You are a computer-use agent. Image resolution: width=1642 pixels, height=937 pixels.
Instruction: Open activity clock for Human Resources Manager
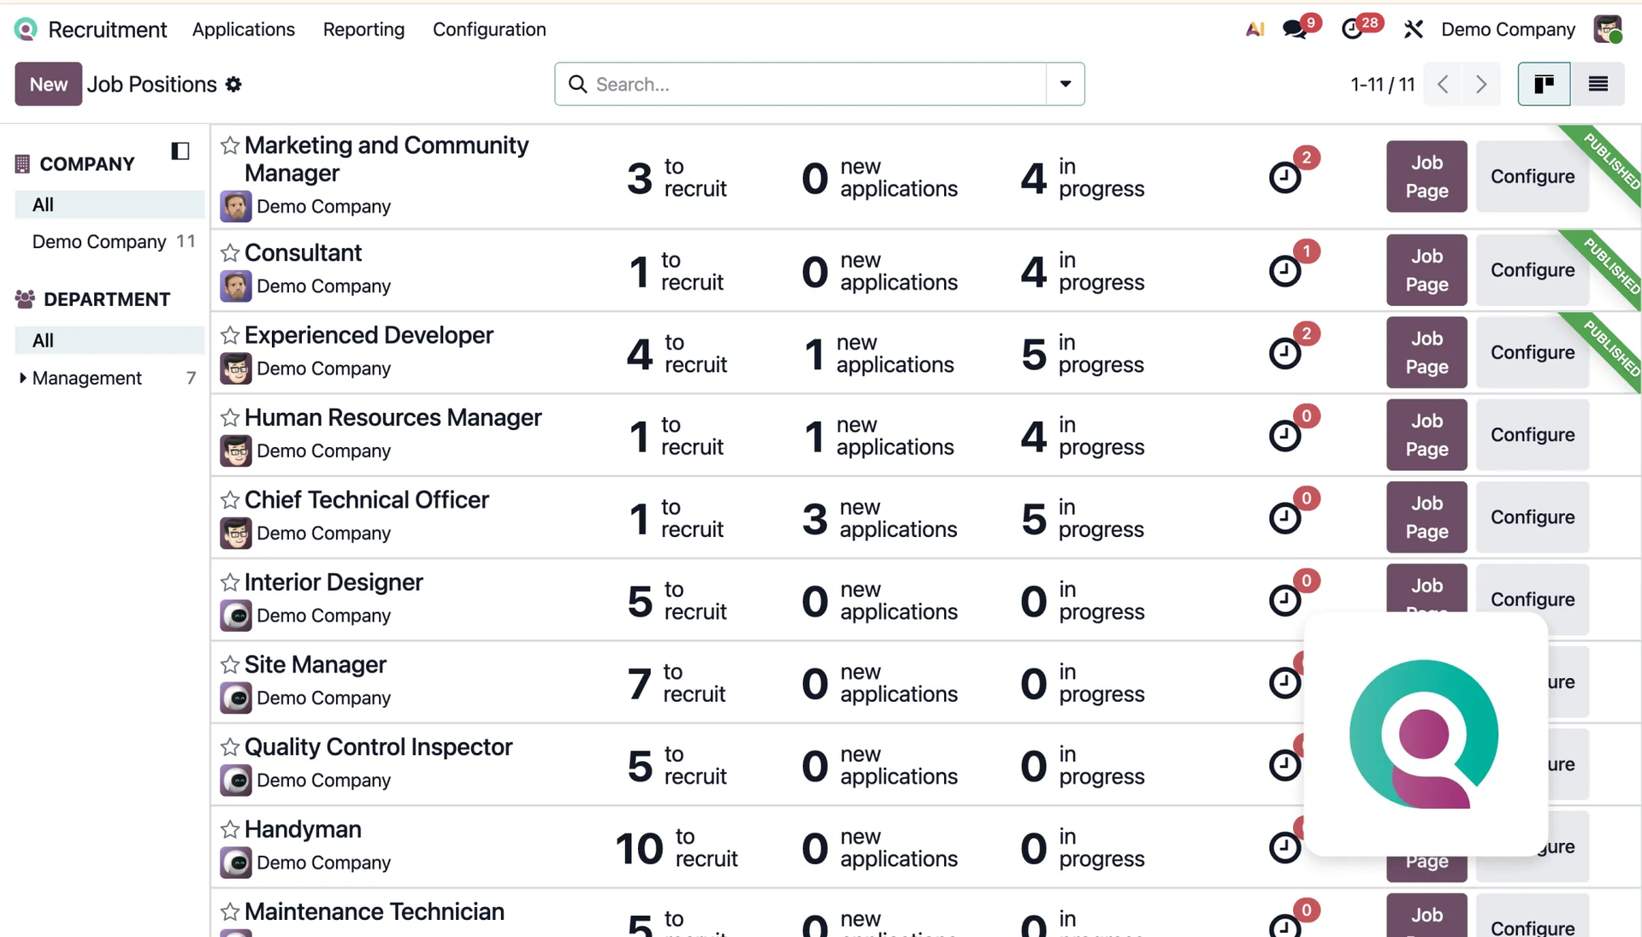1285,436
